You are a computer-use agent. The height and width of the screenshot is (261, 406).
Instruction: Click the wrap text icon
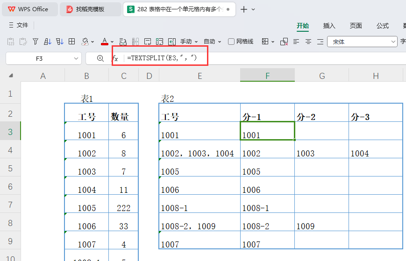tap(148, 42)
